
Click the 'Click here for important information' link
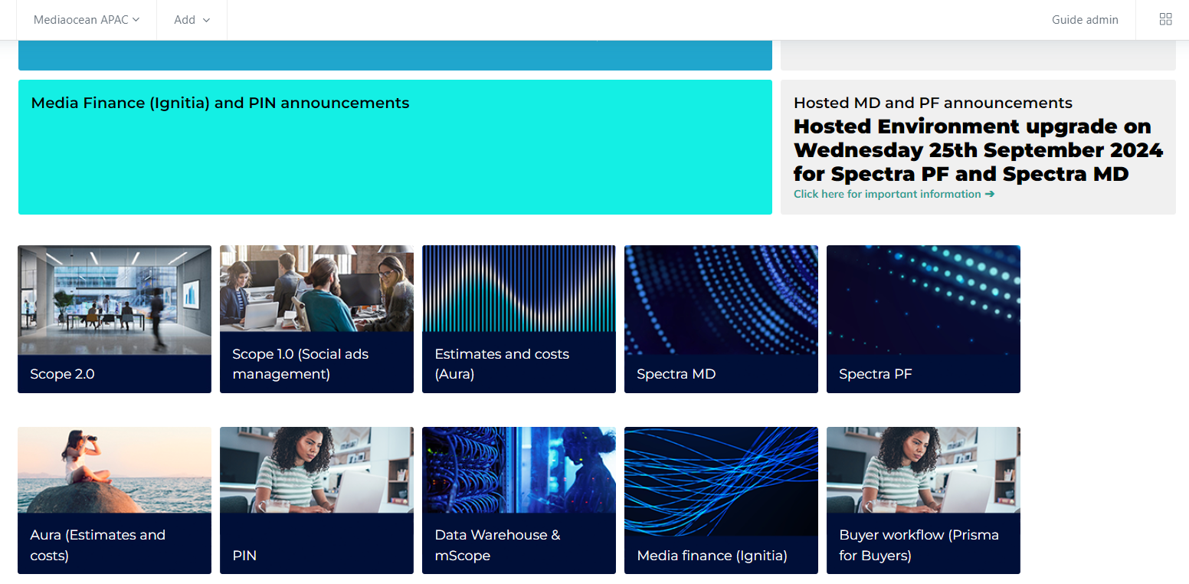pyautogui.click(x=894, y=194)
